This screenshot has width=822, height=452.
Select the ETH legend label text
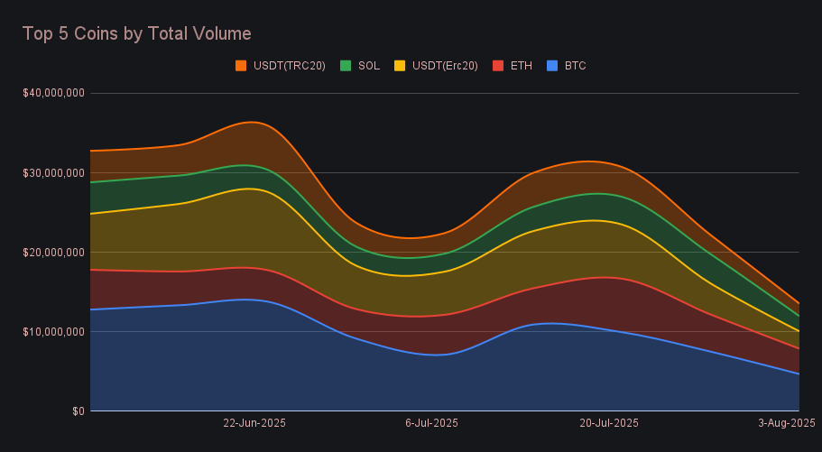click(x=521, y=66)
